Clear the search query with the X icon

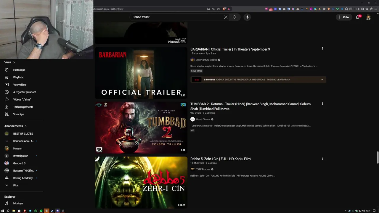(x=226, y=17)
